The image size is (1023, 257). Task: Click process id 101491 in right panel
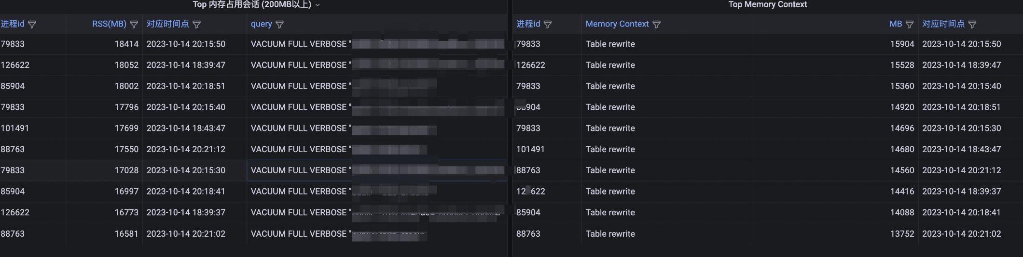[530, 150]
